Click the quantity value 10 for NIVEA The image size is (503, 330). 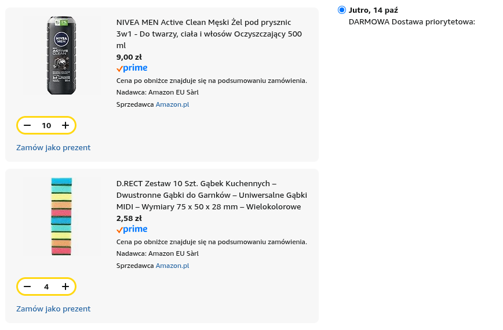(x=46, y=125)
